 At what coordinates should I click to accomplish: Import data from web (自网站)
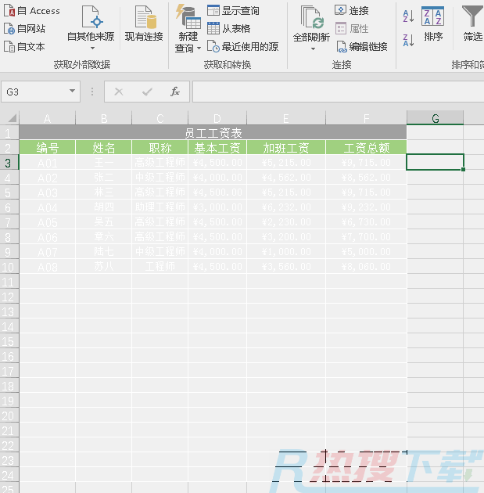coord(25,29)
